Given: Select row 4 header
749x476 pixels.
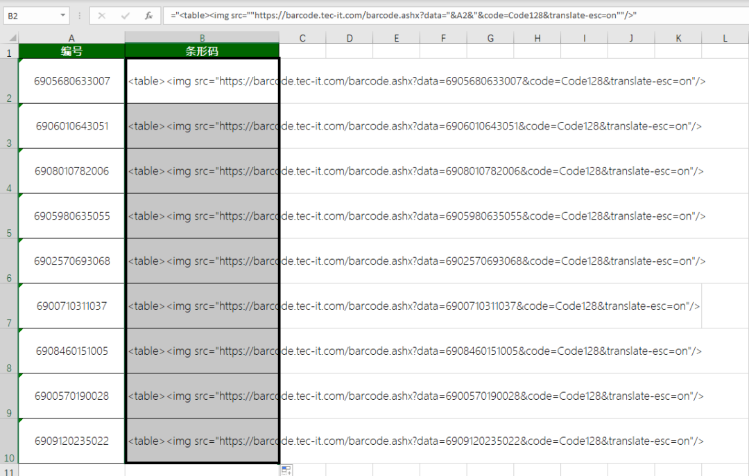Looking at the screenshot, I should click(9, 171).
